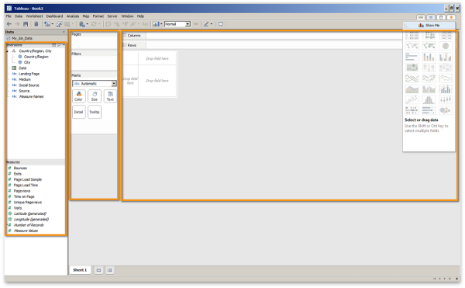
Task: Click the new dashboard tab icon beside Sheet 1
Action: pyautogui.click(x=110, y=270)
